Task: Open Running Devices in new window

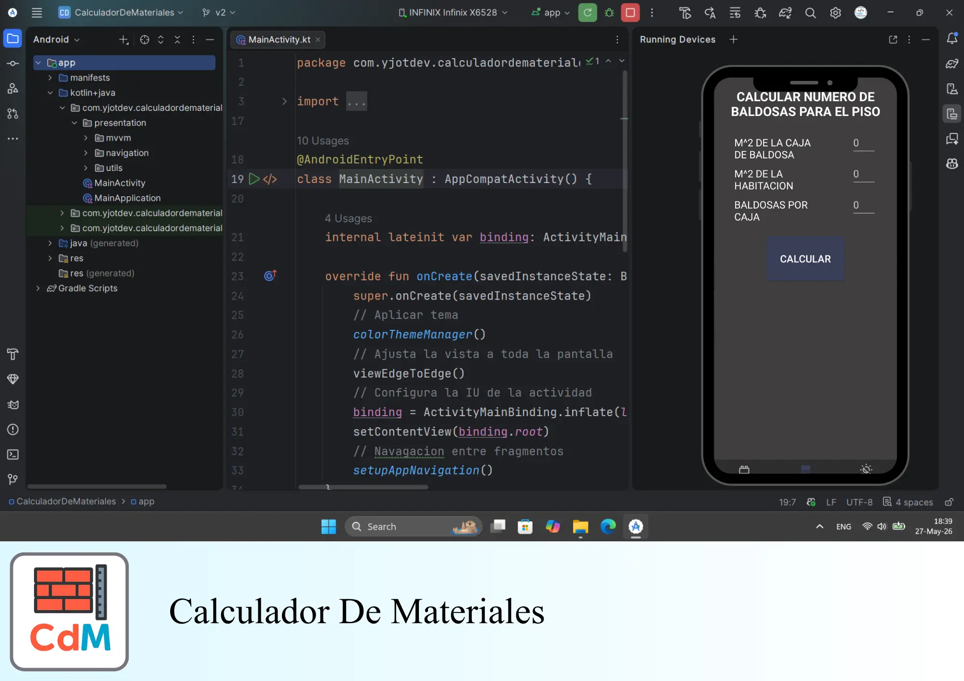Action: 893,39
